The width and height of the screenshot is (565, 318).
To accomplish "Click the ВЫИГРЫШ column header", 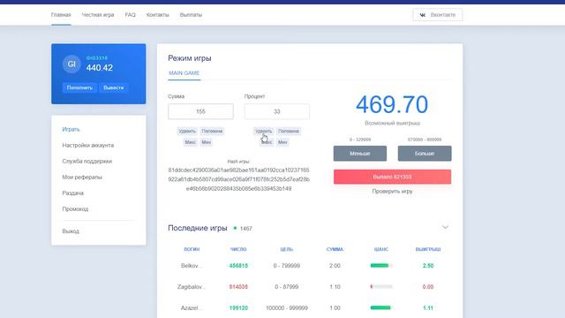I will [428, 249].
